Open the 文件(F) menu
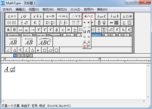 click(x=7, y=10)
